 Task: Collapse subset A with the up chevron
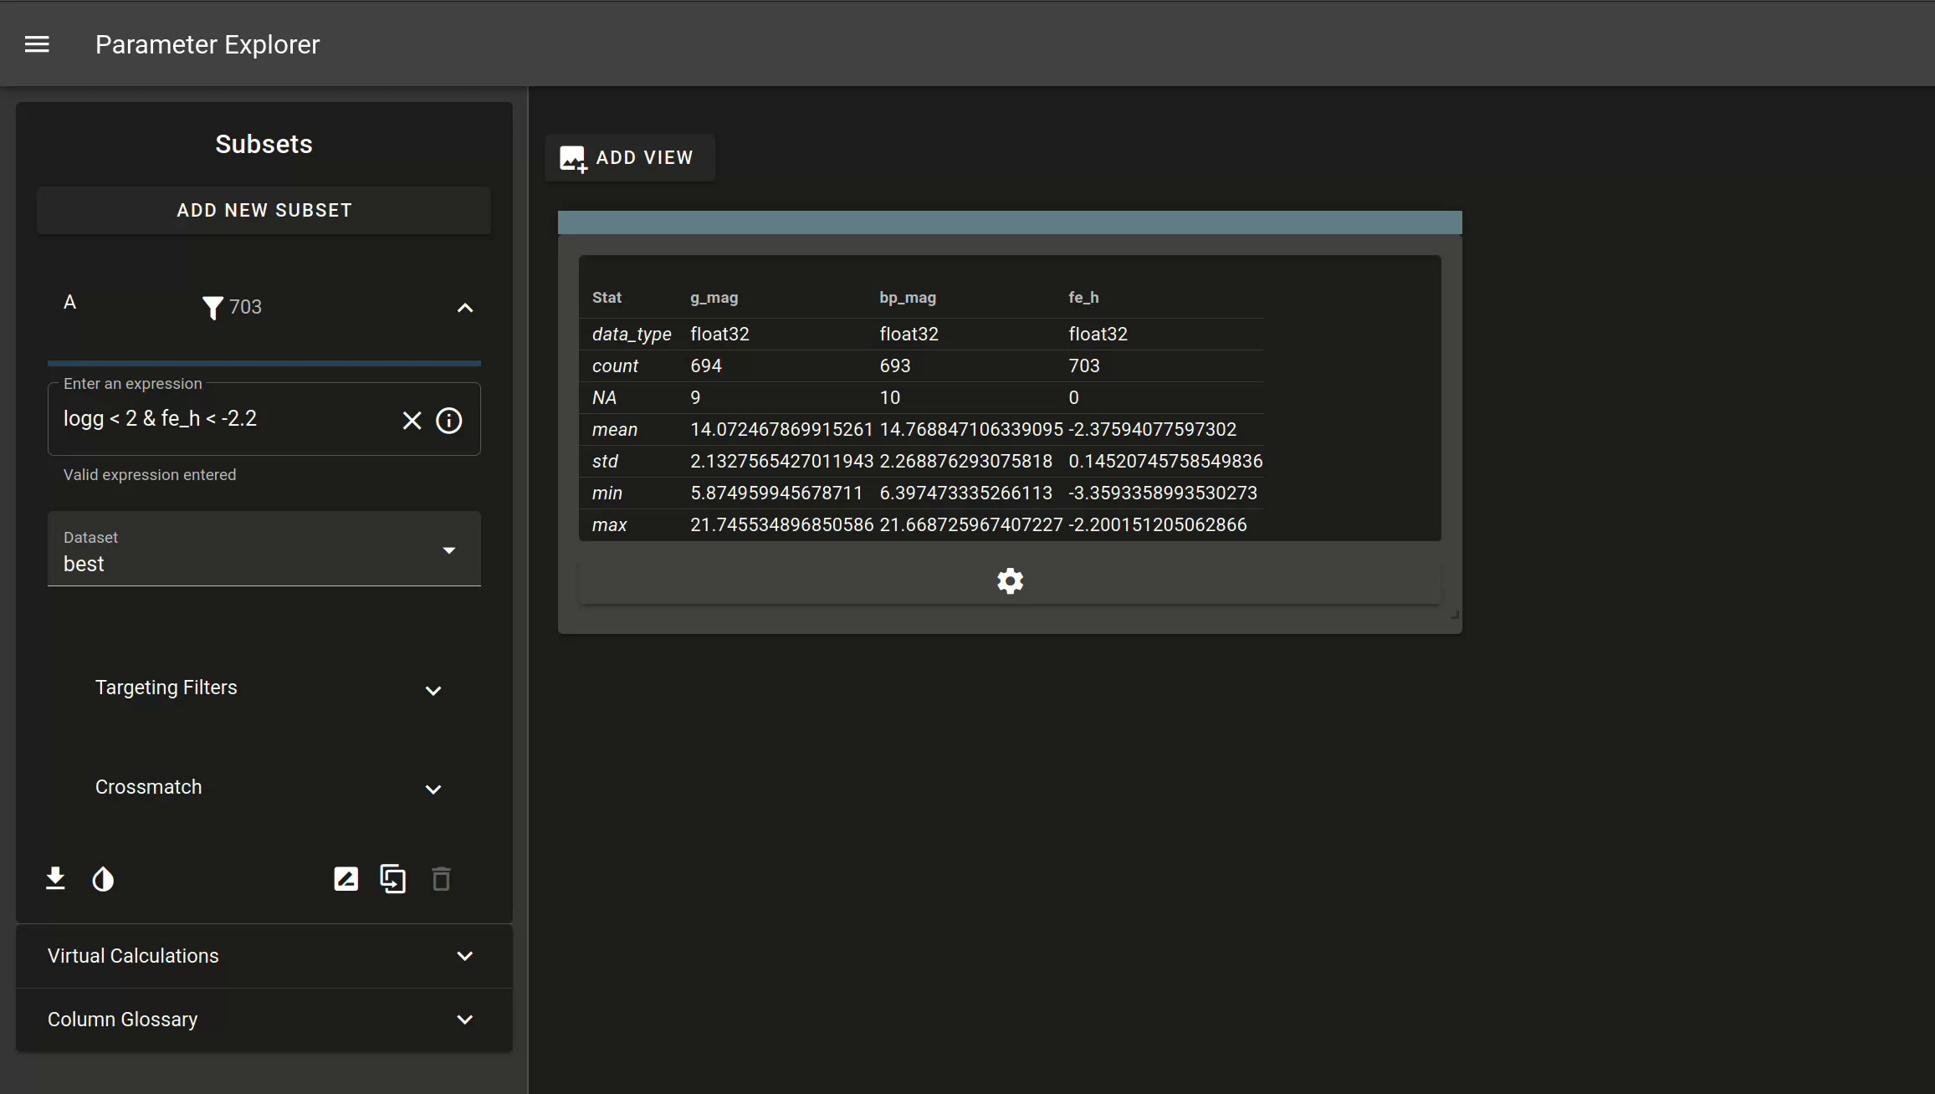pos(465,308)
